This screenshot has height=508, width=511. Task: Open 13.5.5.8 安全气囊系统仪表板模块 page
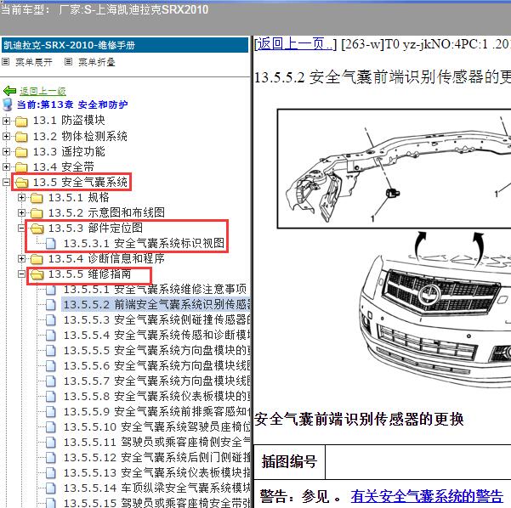pos(156,397)
